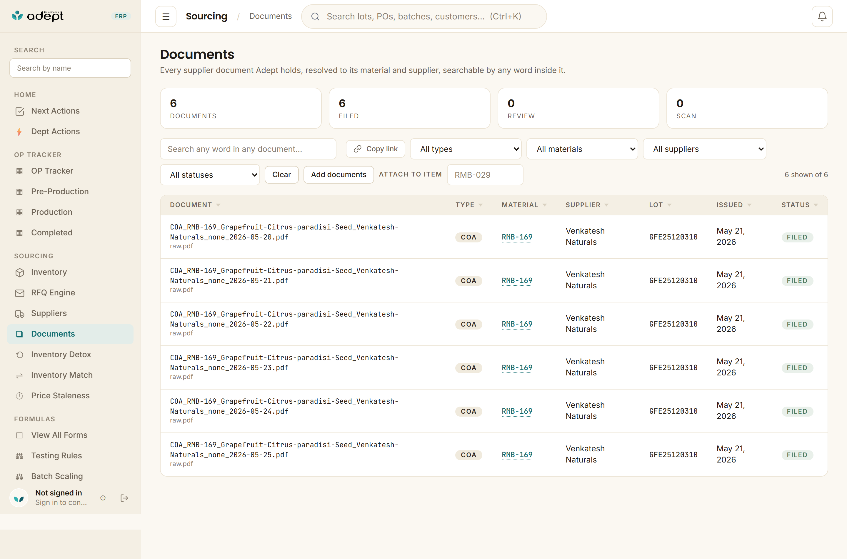Screen dimensions: 847x559
Task: Click the Pre-Production grid icon
Action: 20,192
